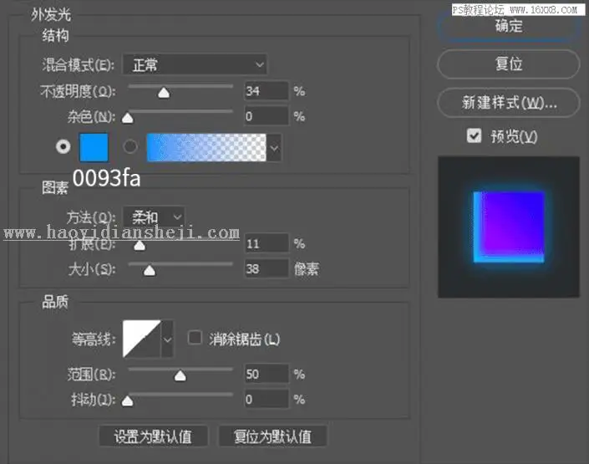Click the 杂色 noise slider handle
This screenshot has height=464, width=589.
[128, 118]
